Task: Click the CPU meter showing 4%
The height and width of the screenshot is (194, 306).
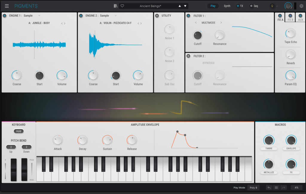Action: 296,187
